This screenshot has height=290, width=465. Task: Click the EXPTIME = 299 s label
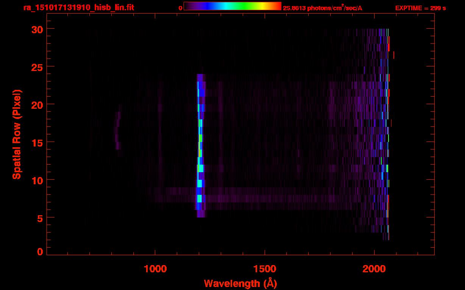click(420, 8)
